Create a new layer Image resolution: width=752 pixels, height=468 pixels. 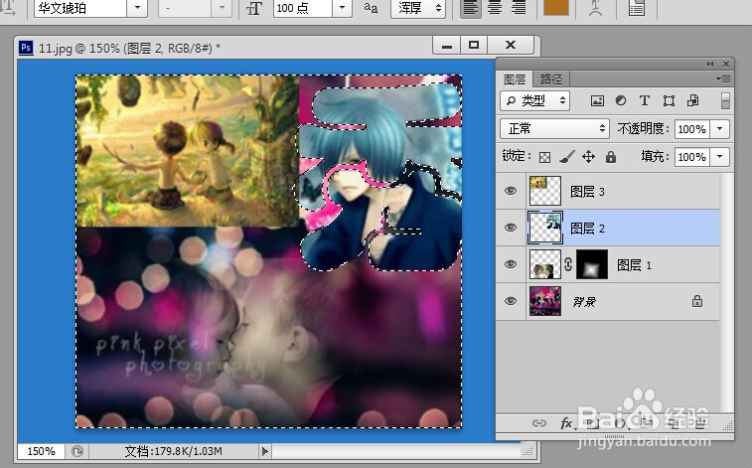click(x=674, y=423)
